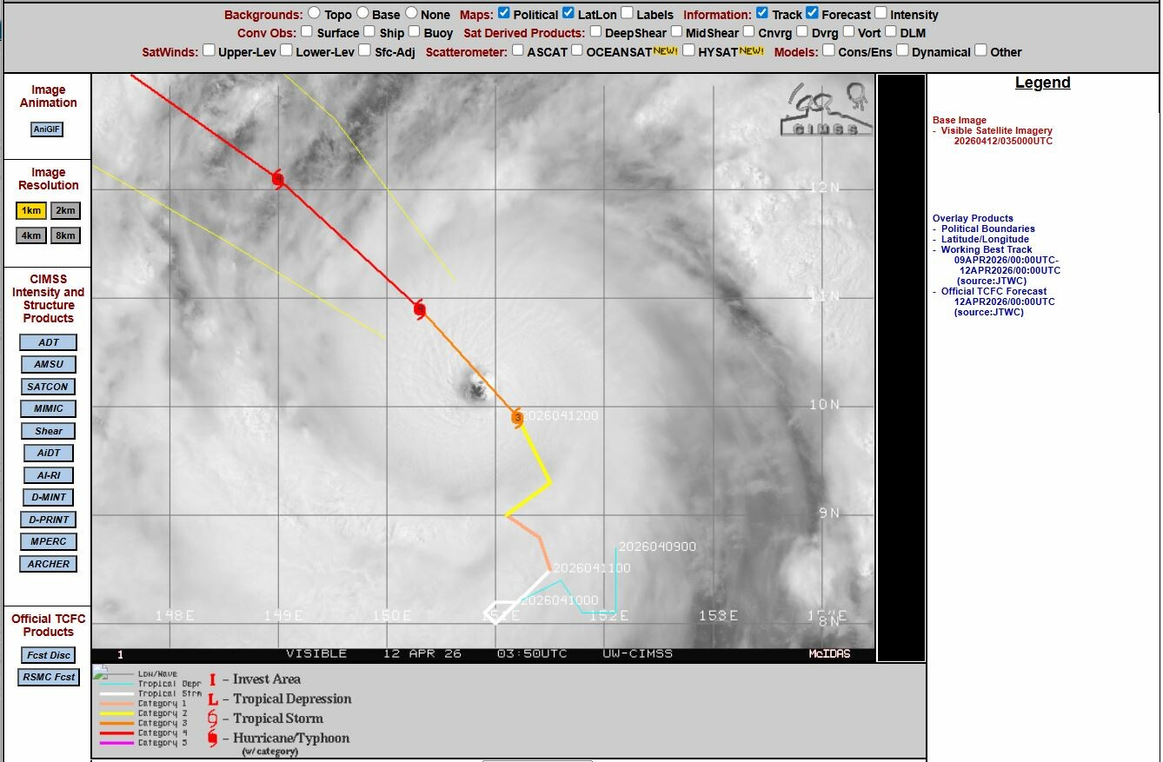The width and height of the screenshot is (1163, 762).
Task: Check the Other models checkbox
Action: (980, 50)
